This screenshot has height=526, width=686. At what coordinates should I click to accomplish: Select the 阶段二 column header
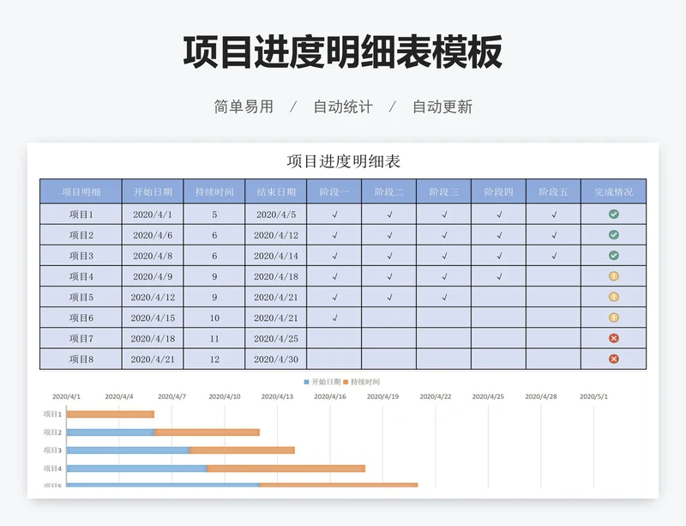[389, 191]
